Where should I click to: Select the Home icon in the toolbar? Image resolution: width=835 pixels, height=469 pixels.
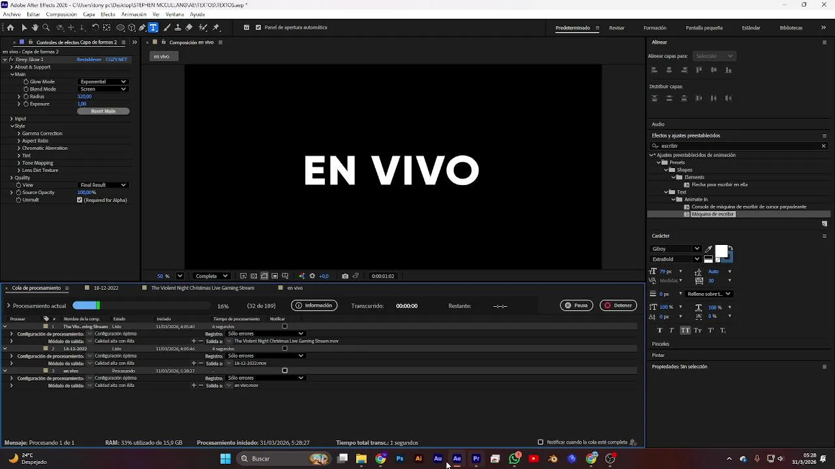10,28
